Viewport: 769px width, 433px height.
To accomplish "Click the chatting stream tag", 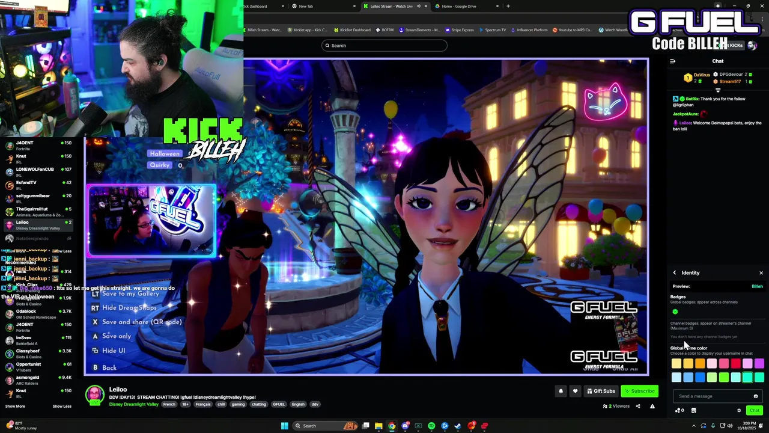I will (x=258, y=404).
